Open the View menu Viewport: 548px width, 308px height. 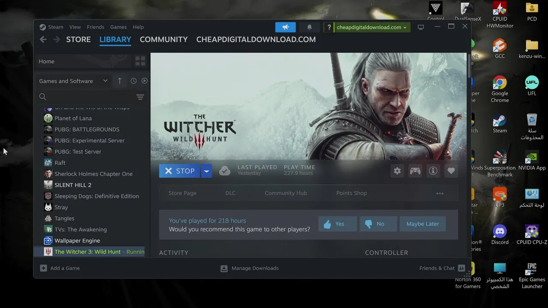[75, 27]
